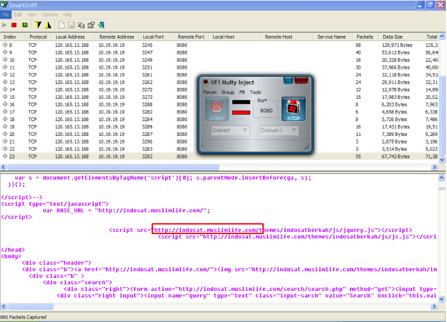The width and height of the screenshot is (447, 322).
Task: Sort by the Service Name column header
Action: point(333,37)
